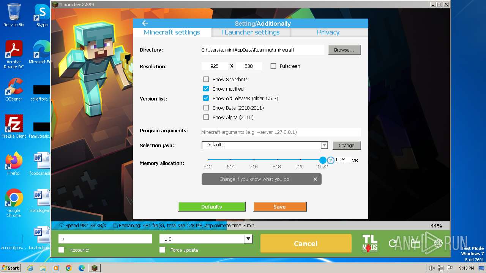Screen dimensions: 486x273
Task: Launch CCleaner desktop shortcut
Action: point(14,89)
